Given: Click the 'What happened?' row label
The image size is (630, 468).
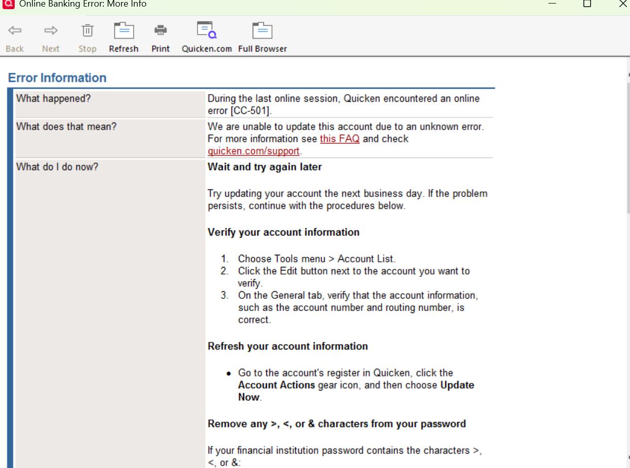Looking at the screenshot, I should click(x=53, y=98).
